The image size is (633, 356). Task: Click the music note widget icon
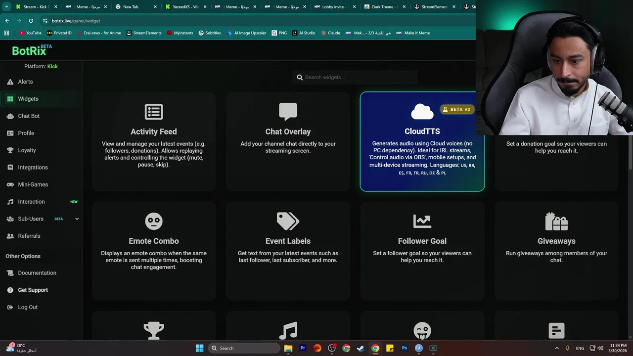[x=288, y=330]
